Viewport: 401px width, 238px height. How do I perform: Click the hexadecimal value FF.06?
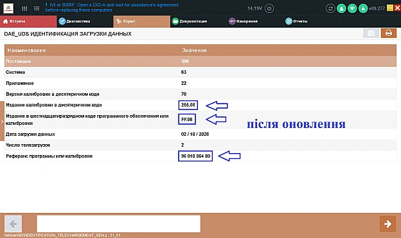point(187,119)
